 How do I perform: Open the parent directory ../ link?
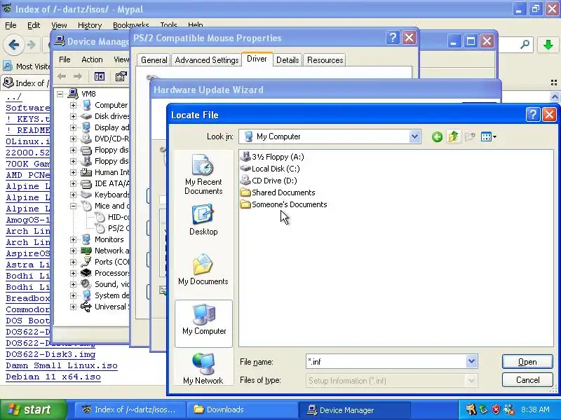13,97
